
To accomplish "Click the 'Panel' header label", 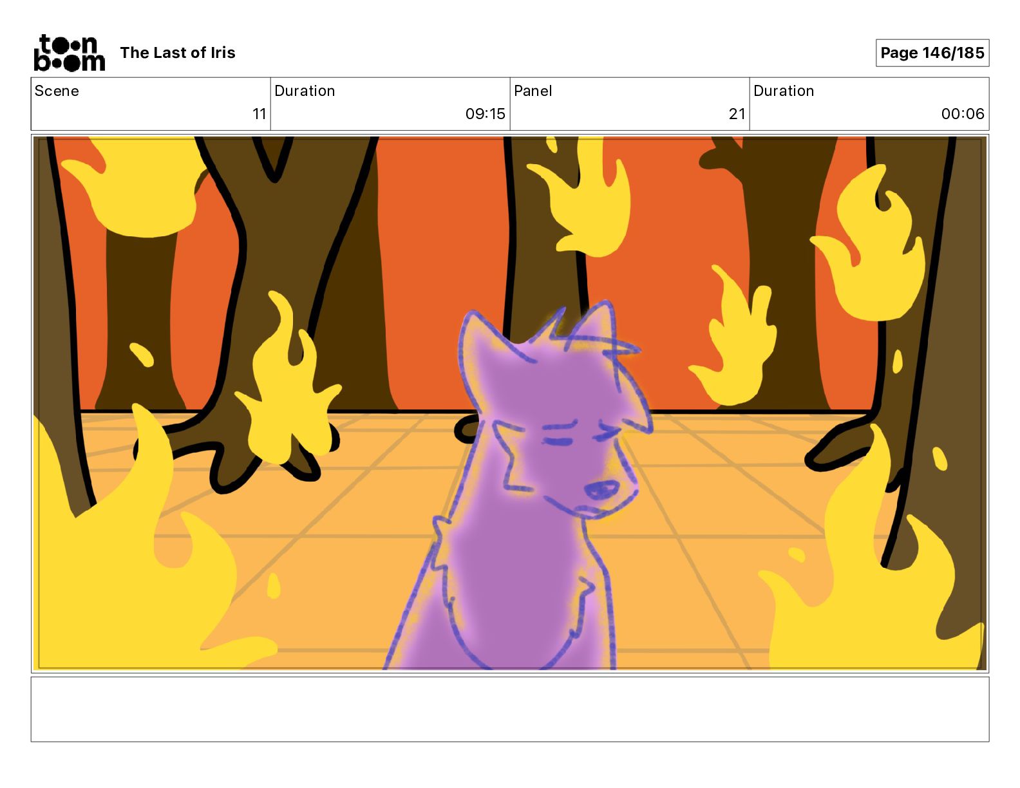I will (533, 91).
